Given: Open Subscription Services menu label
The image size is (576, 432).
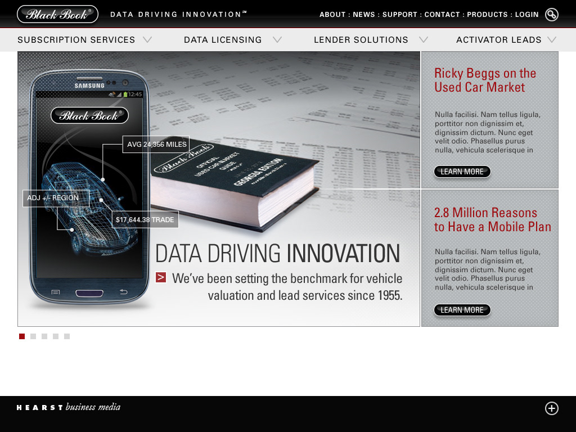Looking at the screenshot, I should tap(76, 40).
